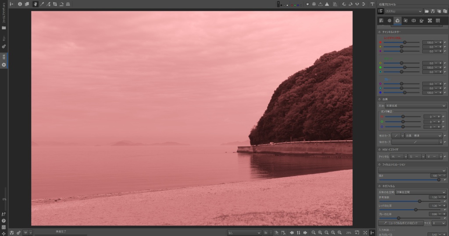This screenshot has width=449, height=236.
Task: Switch to the Metadata tools tab
Action: tap(438, 21)
